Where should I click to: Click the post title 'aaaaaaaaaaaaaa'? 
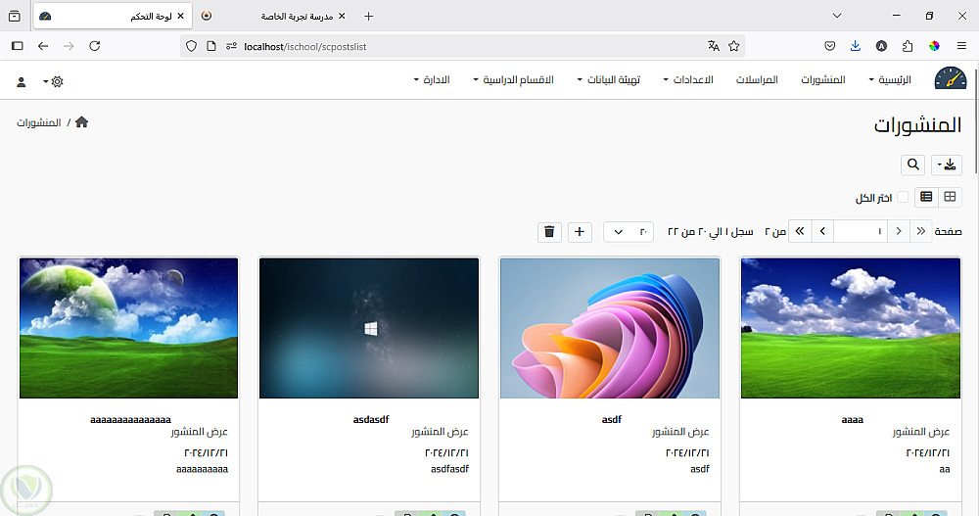[x=130, y=419]
